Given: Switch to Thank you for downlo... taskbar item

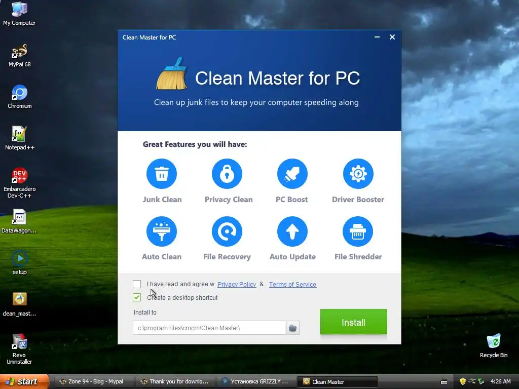Looking at the screenshot, I should click(x=175, y=381).
